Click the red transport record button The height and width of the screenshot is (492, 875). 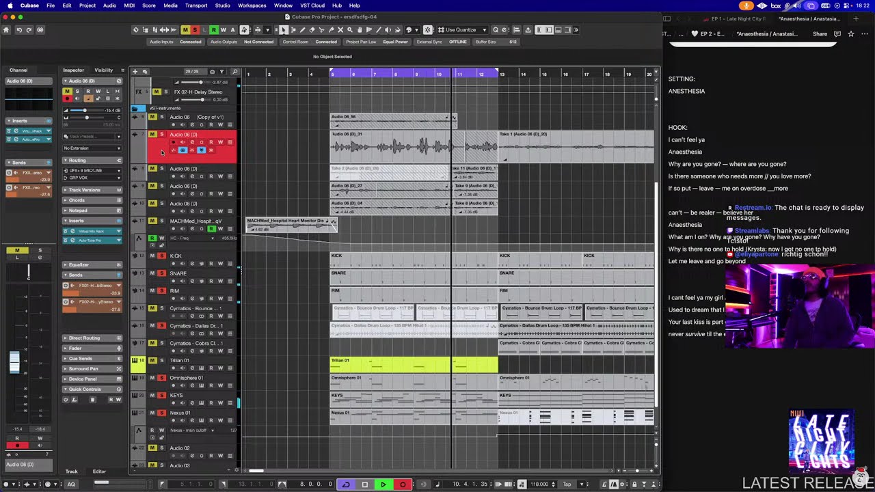[x=403, y=484]
